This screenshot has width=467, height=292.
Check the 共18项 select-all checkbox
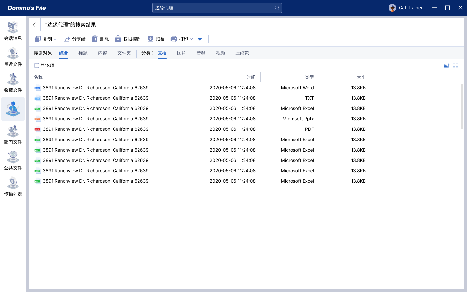click(x=37, y=66)
